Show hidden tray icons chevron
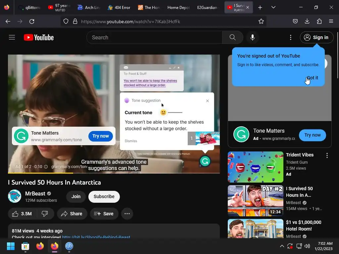This screenshot has width=339, height=254. click(x=282, y=246)
